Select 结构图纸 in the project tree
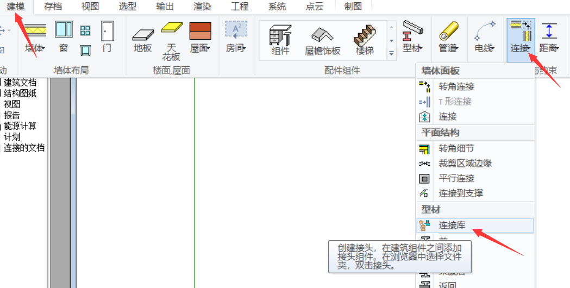This screenshot has height=288, width=570. 20,93
